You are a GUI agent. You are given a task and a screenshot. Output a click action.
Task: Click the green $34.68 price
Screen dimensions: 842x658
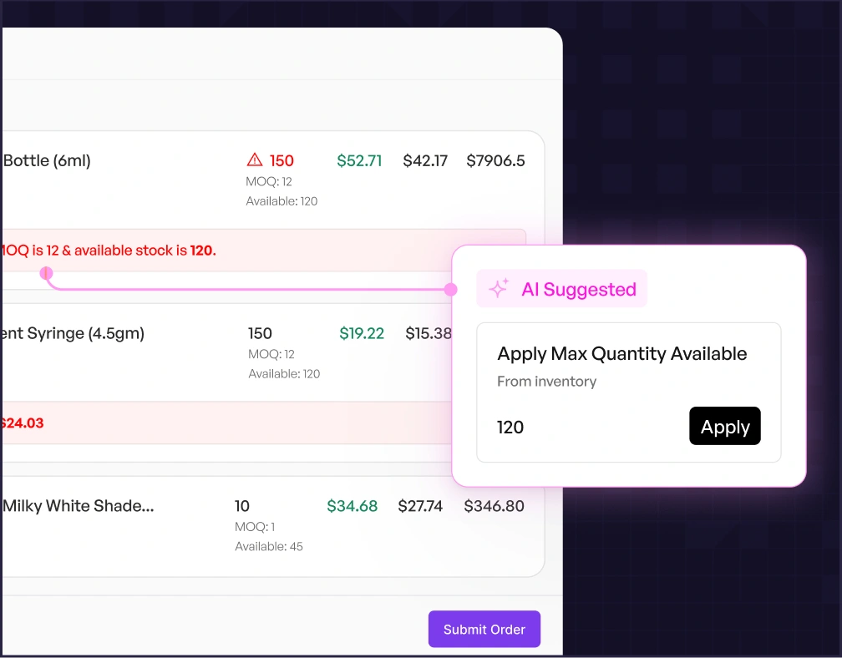click(352, 506)
